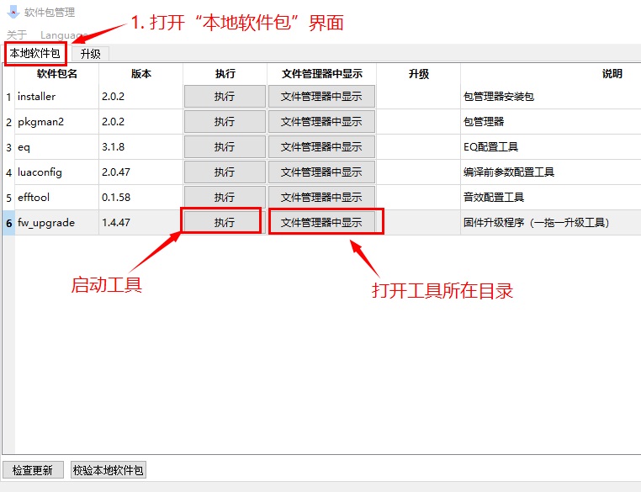Click the 版本 column header

click(x=140, y=74)
